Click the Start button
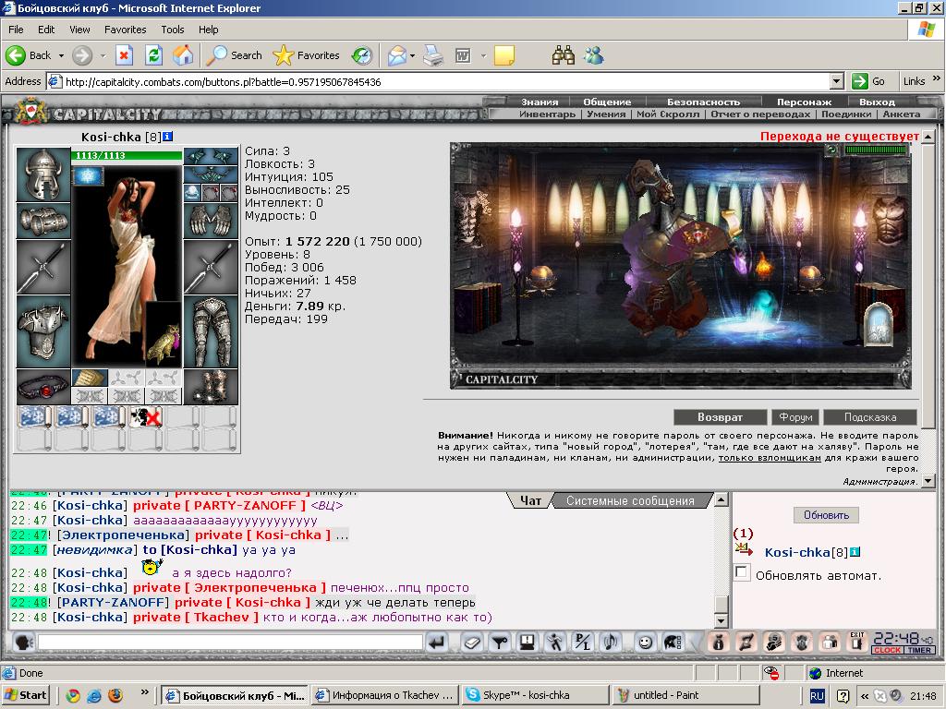Screen dimensions: 946x709 click(x=25, y=695)
